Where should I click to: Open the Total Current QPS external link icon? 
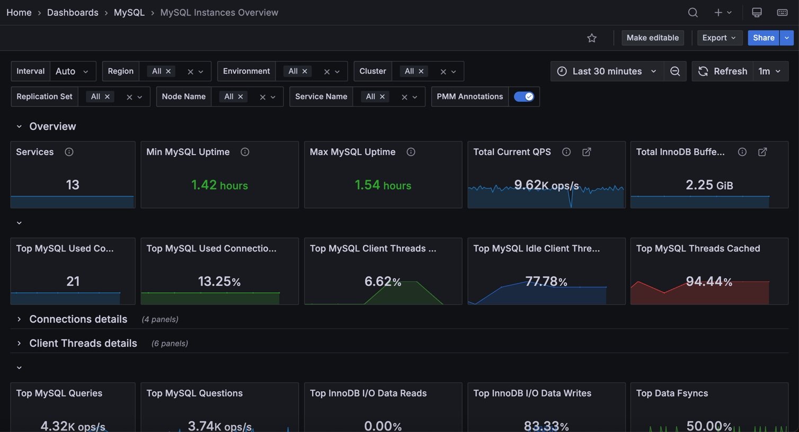tap(587, 152)
